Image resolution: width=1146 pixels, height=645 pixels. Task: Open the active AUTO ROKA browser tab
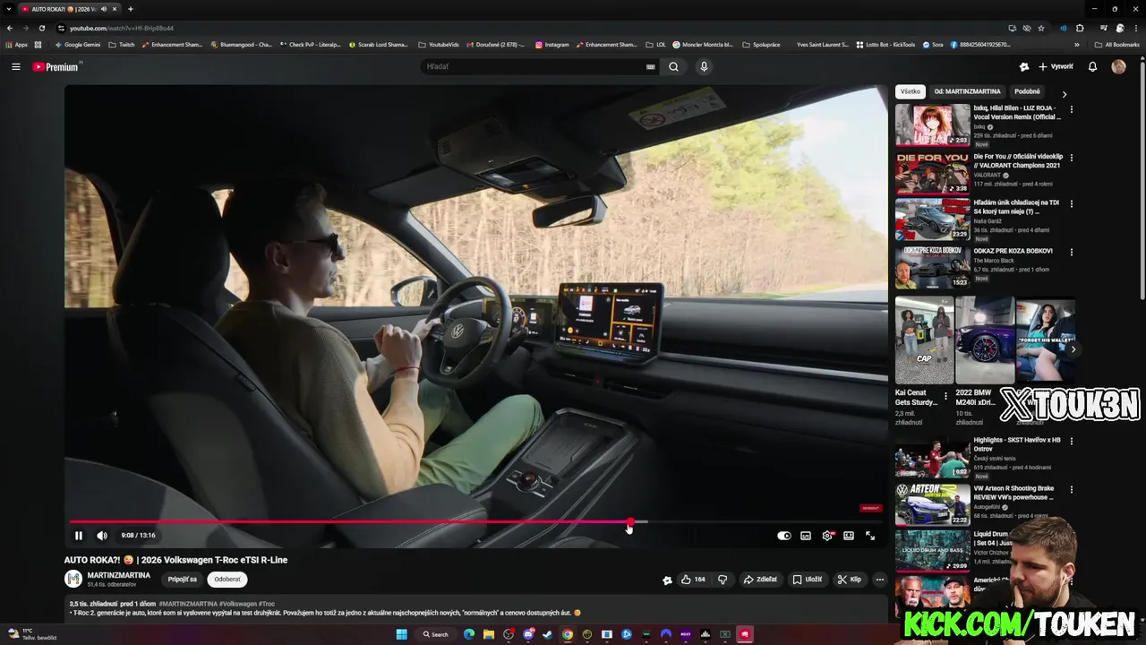coord(70,9)
